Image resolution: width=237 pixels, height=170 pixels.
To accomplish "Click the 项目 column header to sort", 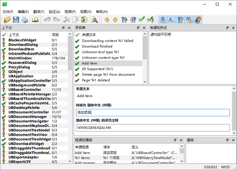I will pyautogui.click(x=55, y=35).
